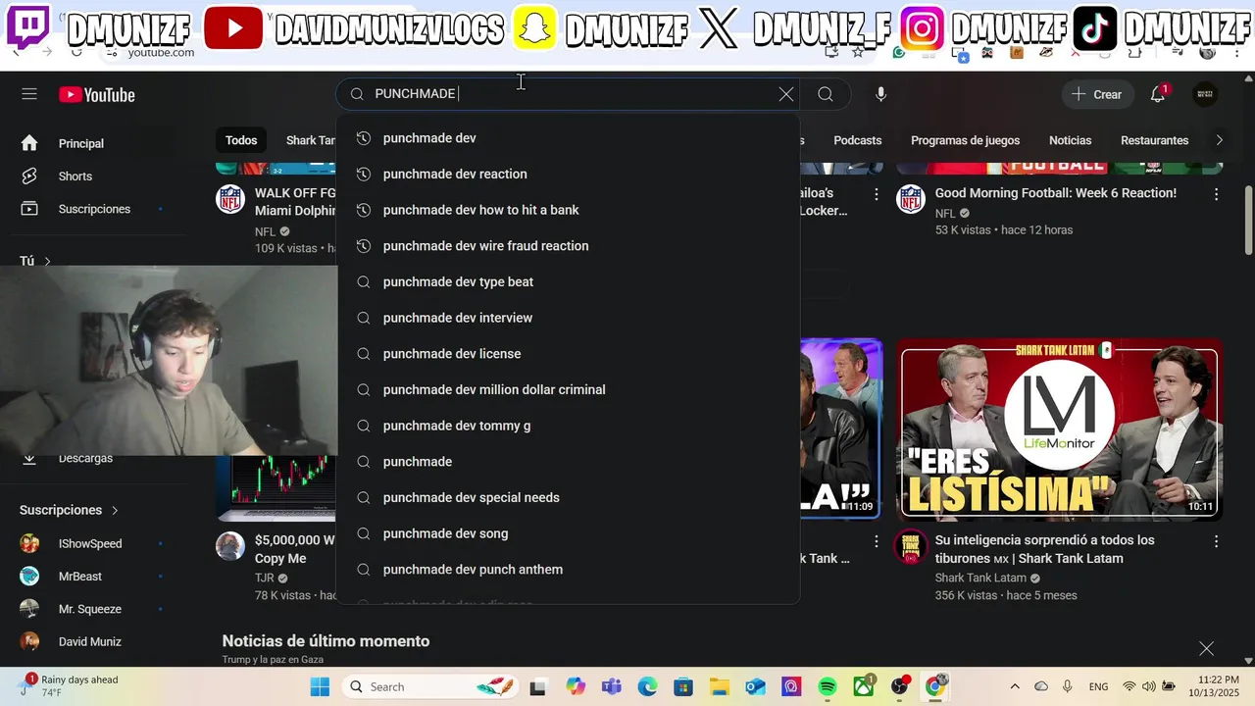1255x706 pixels.
Task: Pick suggestion 'punchmade dev reaction'
Action: click(x=568, y=174)
